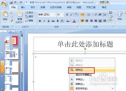Switch to the Home (开始) tab
Viewport: 126px width, 91px height.
click(13, 7)
